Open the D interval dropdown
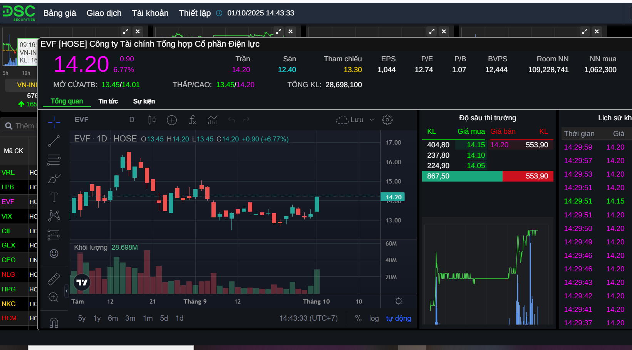The image size is (632, 350). 132,120
